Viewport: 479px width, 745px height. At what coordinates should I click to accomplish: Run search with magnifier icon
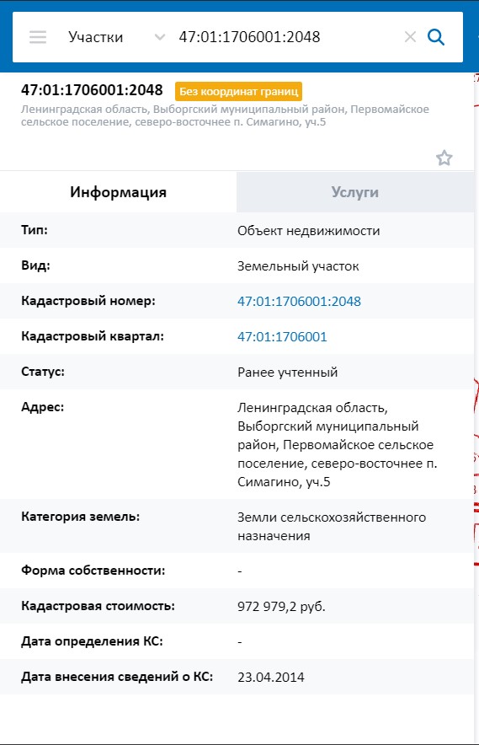click(436, 36)
